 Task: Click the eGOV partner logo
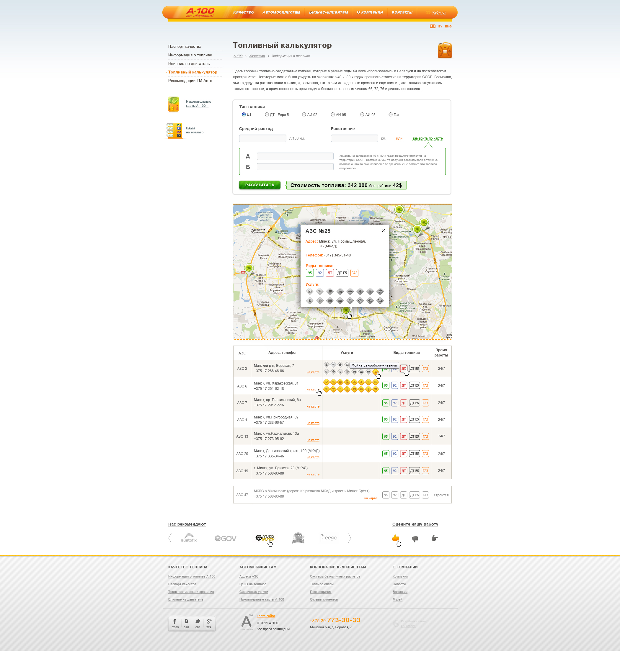225,538
